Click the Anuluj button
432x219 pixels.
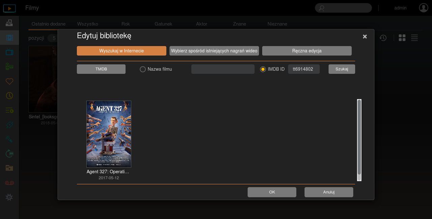329,192
